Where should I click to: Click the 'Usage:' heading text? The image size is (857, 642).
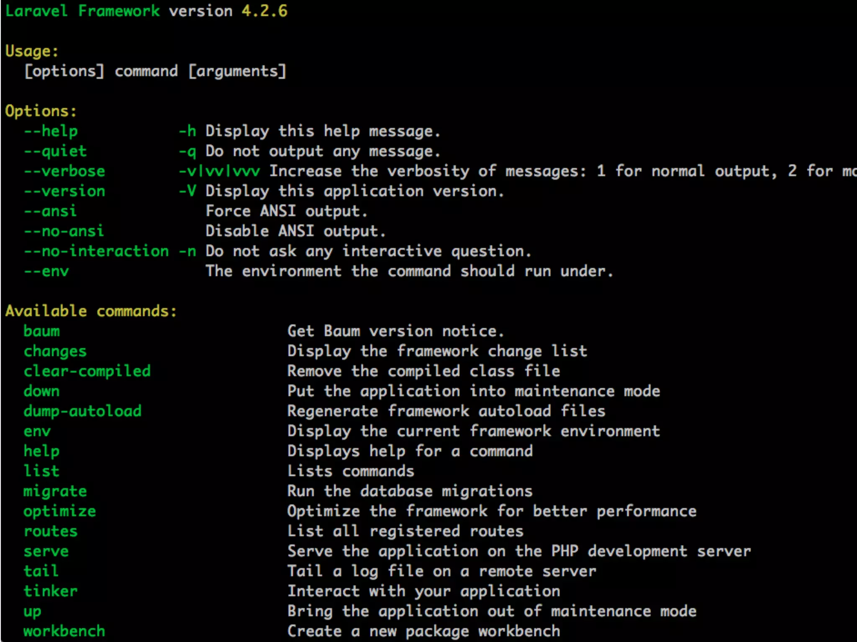32,51
